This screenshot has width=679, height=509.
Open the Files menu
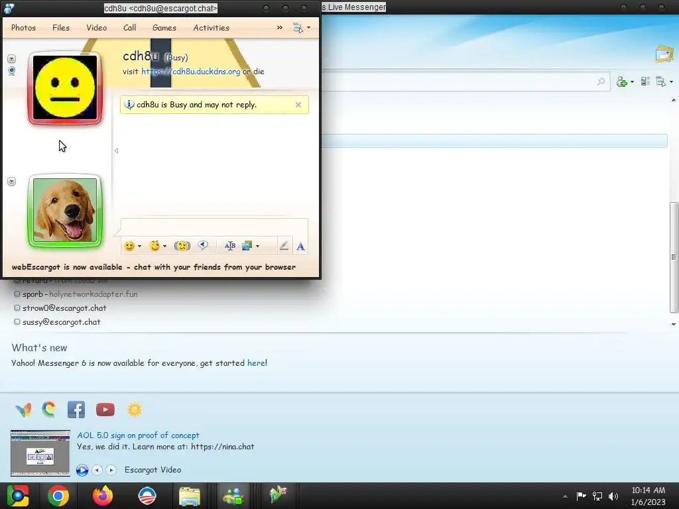(60, 28)
